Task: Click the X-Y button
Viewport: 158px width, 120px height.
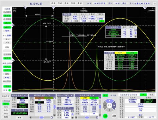Action: coord(20,118)
